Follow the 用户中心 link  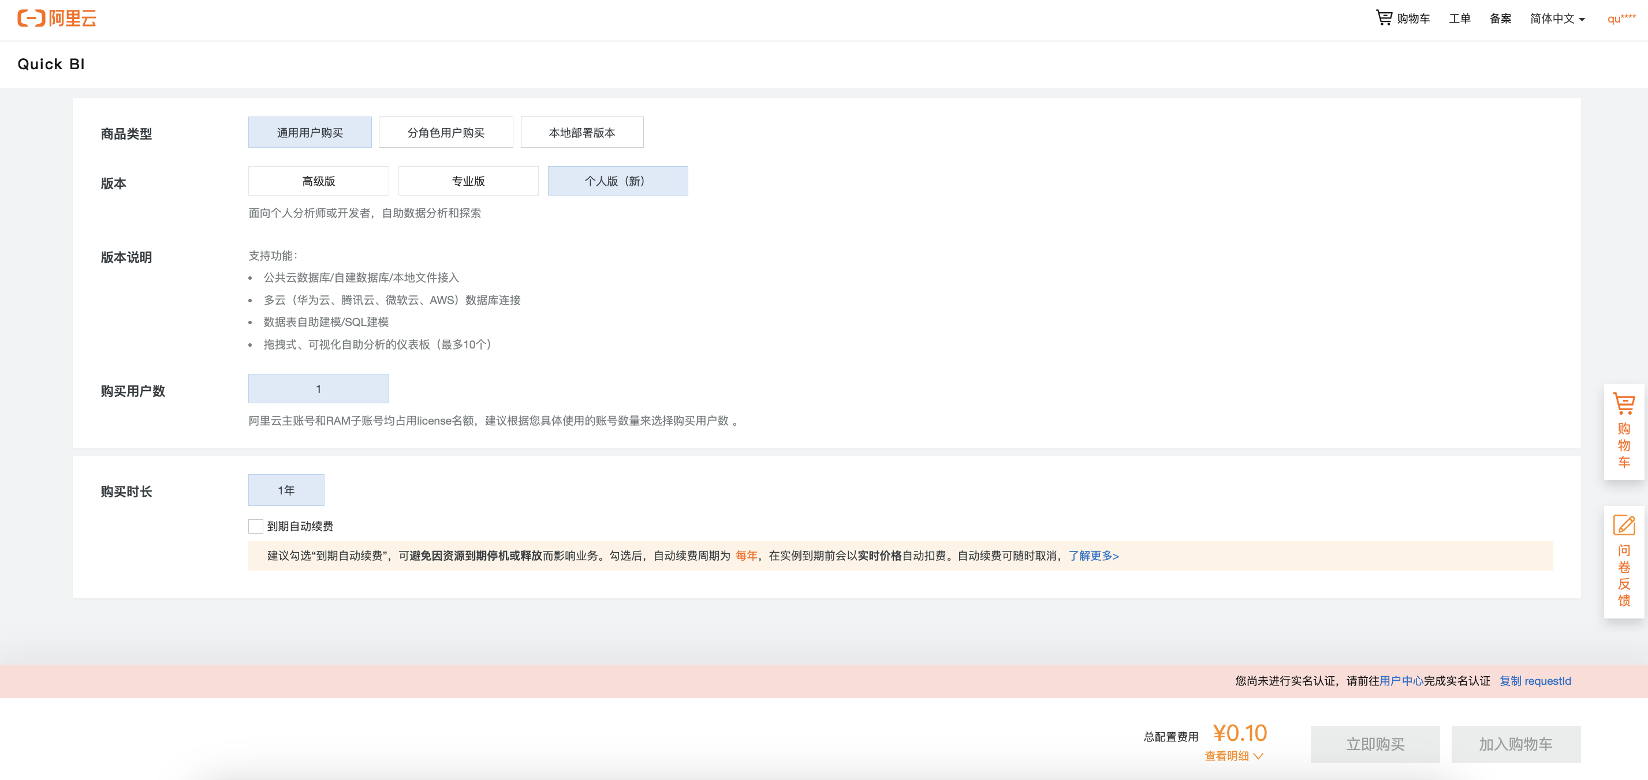[x=1400, y=681]
